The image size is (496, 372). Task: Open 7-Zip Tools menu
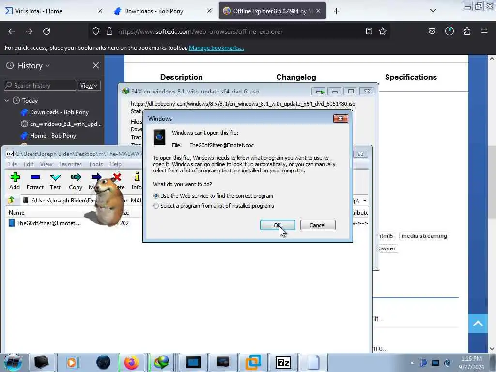point(95,164)
